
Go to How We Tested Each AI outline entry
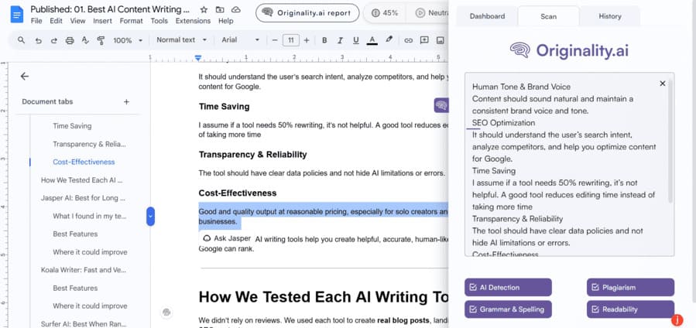pyautogui.click(x=81, y=180)
